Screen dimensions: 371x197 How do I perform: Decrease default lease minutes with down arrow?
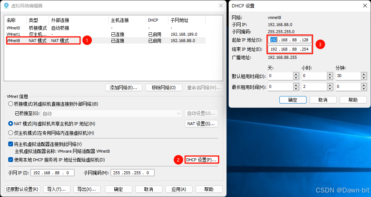point(364,78)
